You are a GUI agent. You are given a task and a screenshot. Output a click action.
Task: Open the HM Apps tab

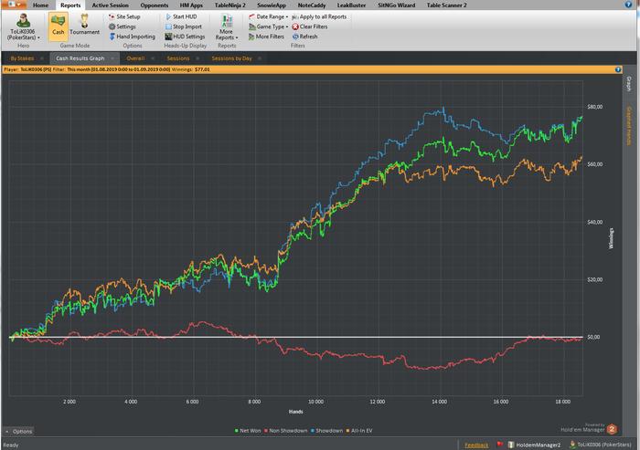tap(191, 5)
